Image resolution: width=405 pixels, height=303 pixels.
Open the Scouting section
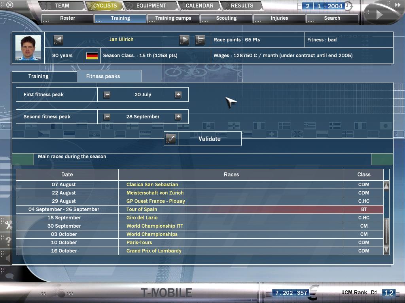click(226, 18)
